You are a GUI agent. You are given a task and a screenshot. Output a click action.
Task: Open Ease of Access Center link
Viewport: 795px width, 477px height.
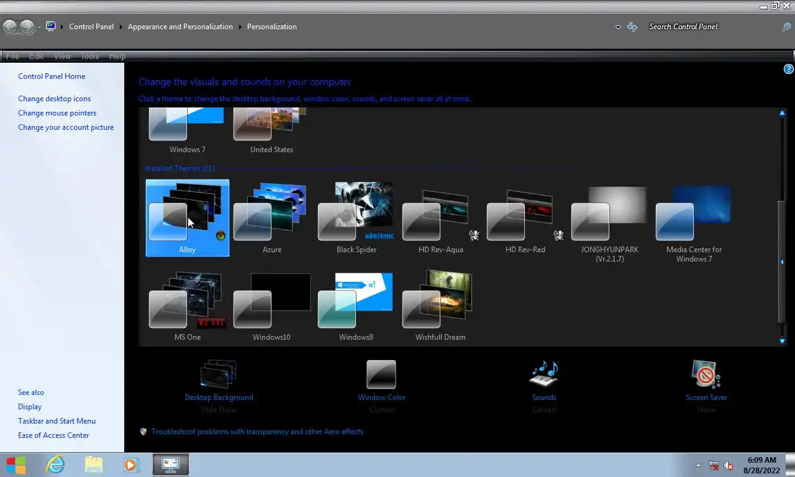point(53,435)
